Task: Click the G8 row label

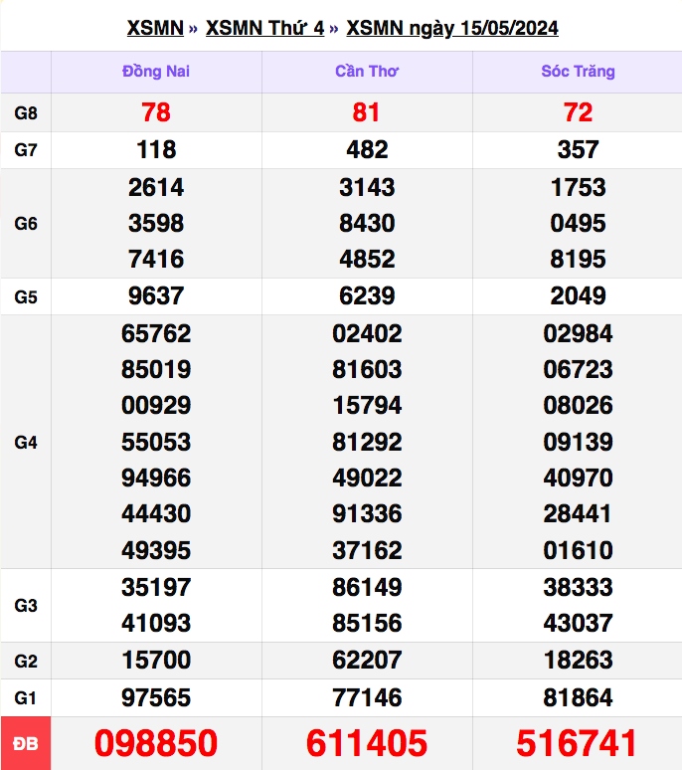Action: click(x=26, y=113)
